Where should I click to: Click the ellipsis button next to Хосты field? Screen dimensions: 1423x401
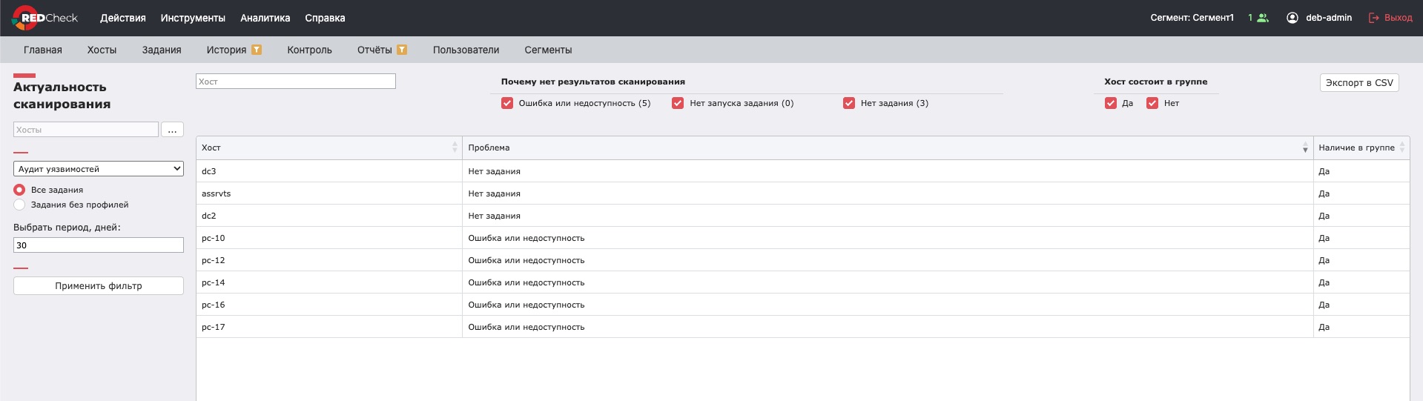pyautogui.click(x=172, y=130)
